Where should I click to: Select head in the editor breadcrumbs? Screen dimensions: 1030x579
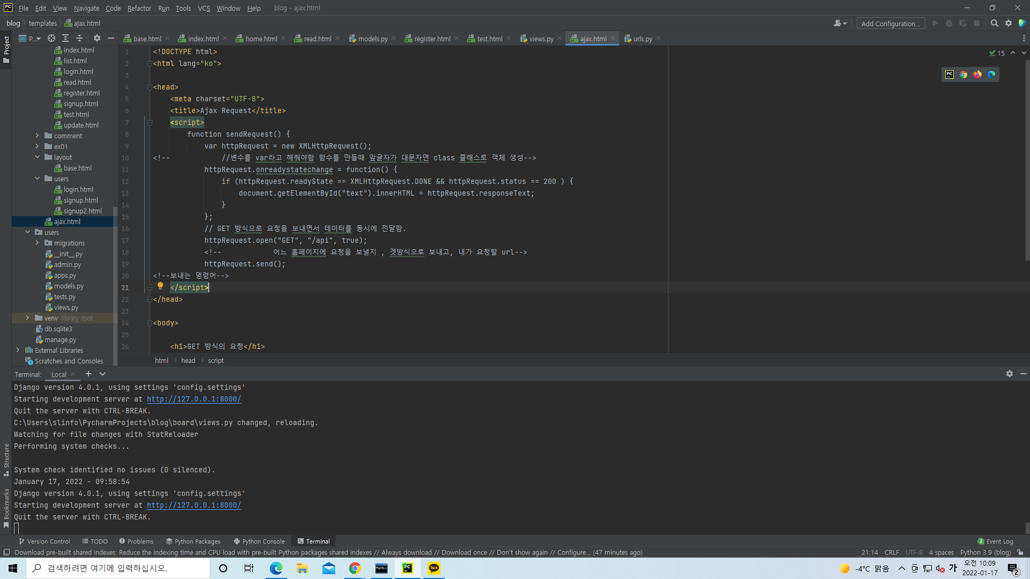(188, 360)
